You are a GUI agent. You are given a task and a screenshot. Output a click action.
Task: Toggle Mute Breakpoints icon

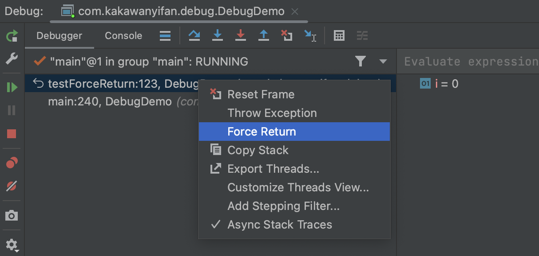[12, 186]
